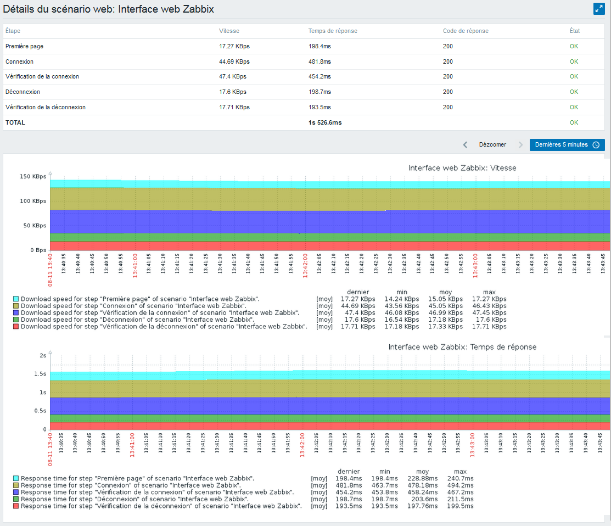Click green swatch for Download speed "Déconnexion"
611x526 pixels.
click(x=15, y=320)
